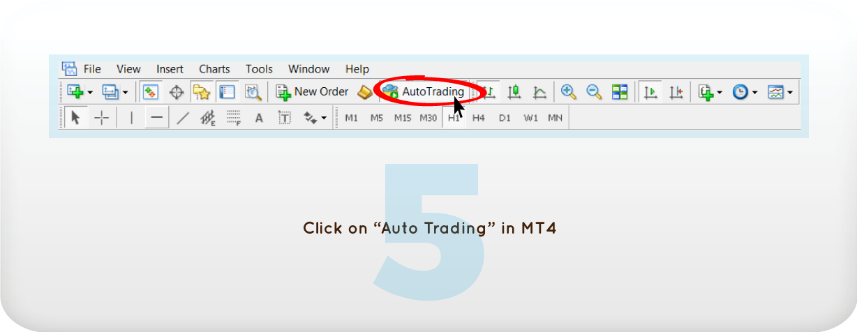Select the Fibonacci Retracement tool
Image resolution: width=857 pixels, height=332 pixels.
(233, 118)
